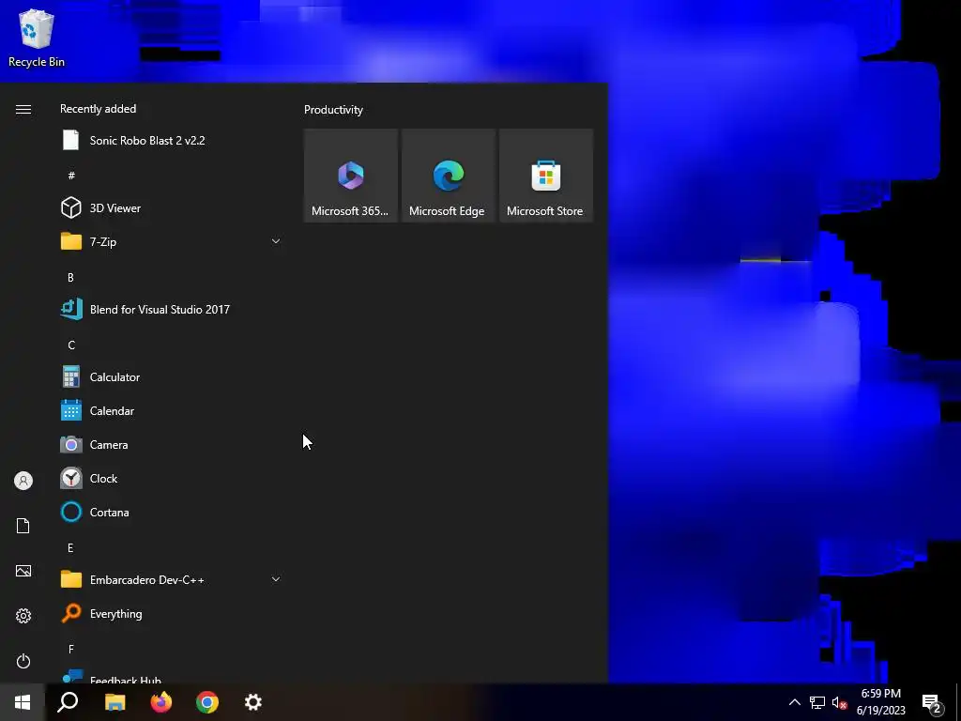Image resolution: width=961 pixels, height=721 pixels.
Task: Open the Microsoft 365 tile
Action: point(351,176)
